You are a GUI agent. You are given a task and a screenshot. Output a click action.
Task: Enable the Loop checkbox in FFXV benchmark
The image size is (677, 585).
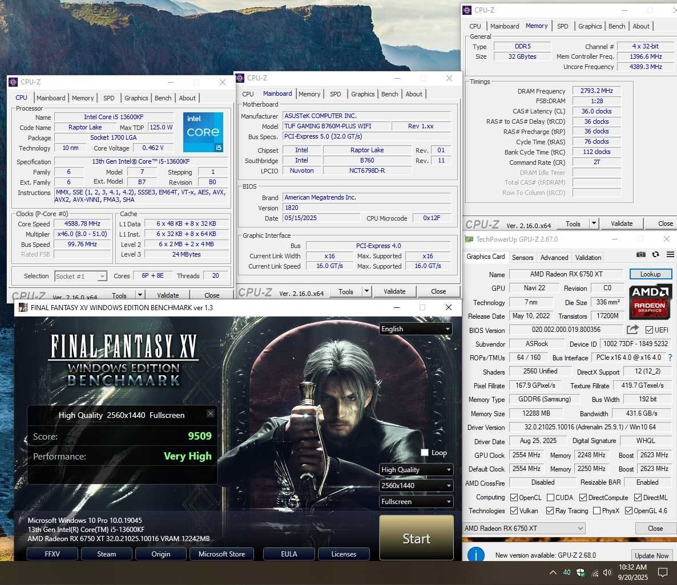tap(425, 452)
